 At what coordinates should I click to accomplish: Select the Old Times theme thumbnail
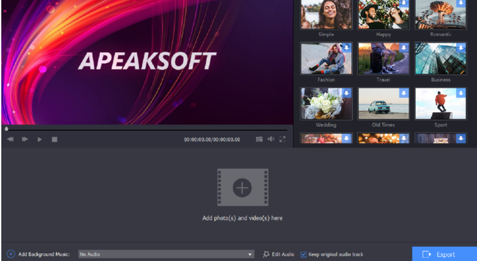[384, 104]
